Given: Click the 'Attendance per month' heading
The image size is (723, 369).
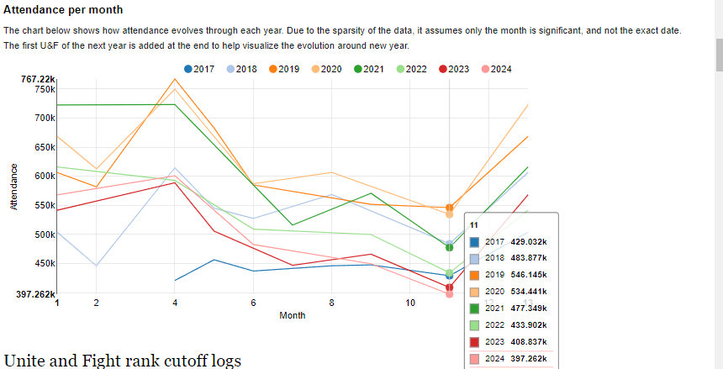Looking at the screenshot, I should (63, 10).
